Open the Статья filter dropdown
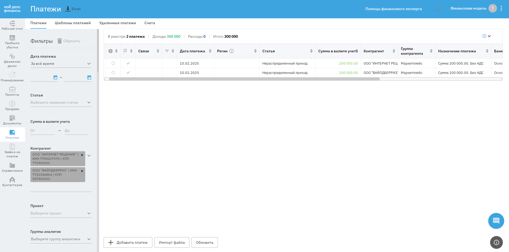The height and width of the screenshot is (252, 509). tap(89, 103)
